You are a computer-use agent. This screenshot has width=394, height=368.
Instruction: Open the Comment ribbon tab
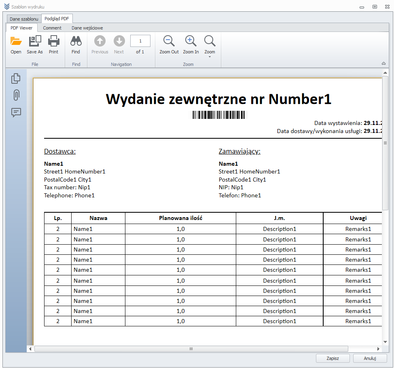(x=52, y=28)
